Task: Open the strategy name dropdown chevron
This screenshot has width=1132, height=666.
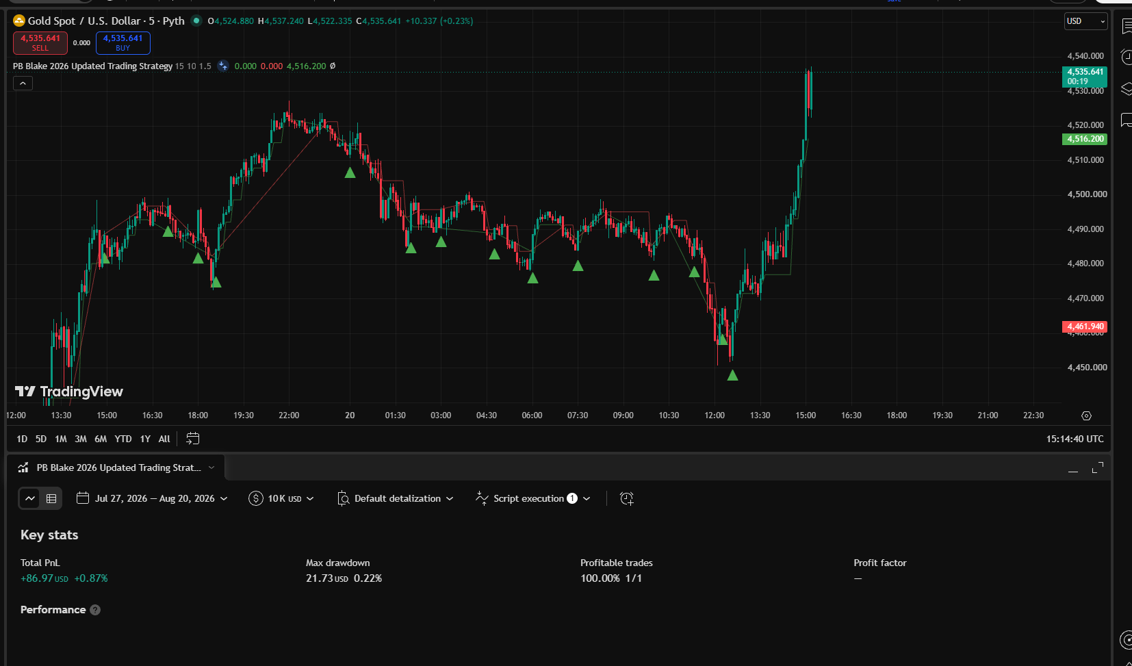Action: coord(211,468)
